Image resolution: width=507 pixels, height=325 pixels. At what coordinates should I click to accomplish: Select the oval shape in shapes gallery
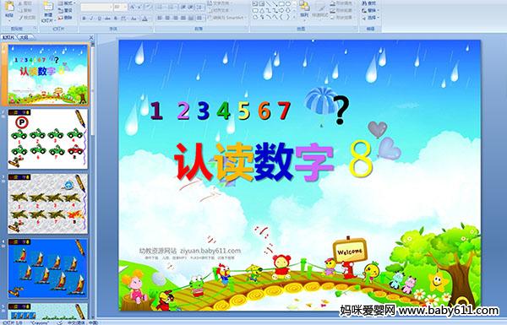coord(288,4)
